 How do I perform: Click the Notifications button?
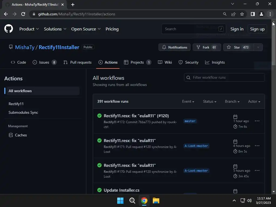174,47
